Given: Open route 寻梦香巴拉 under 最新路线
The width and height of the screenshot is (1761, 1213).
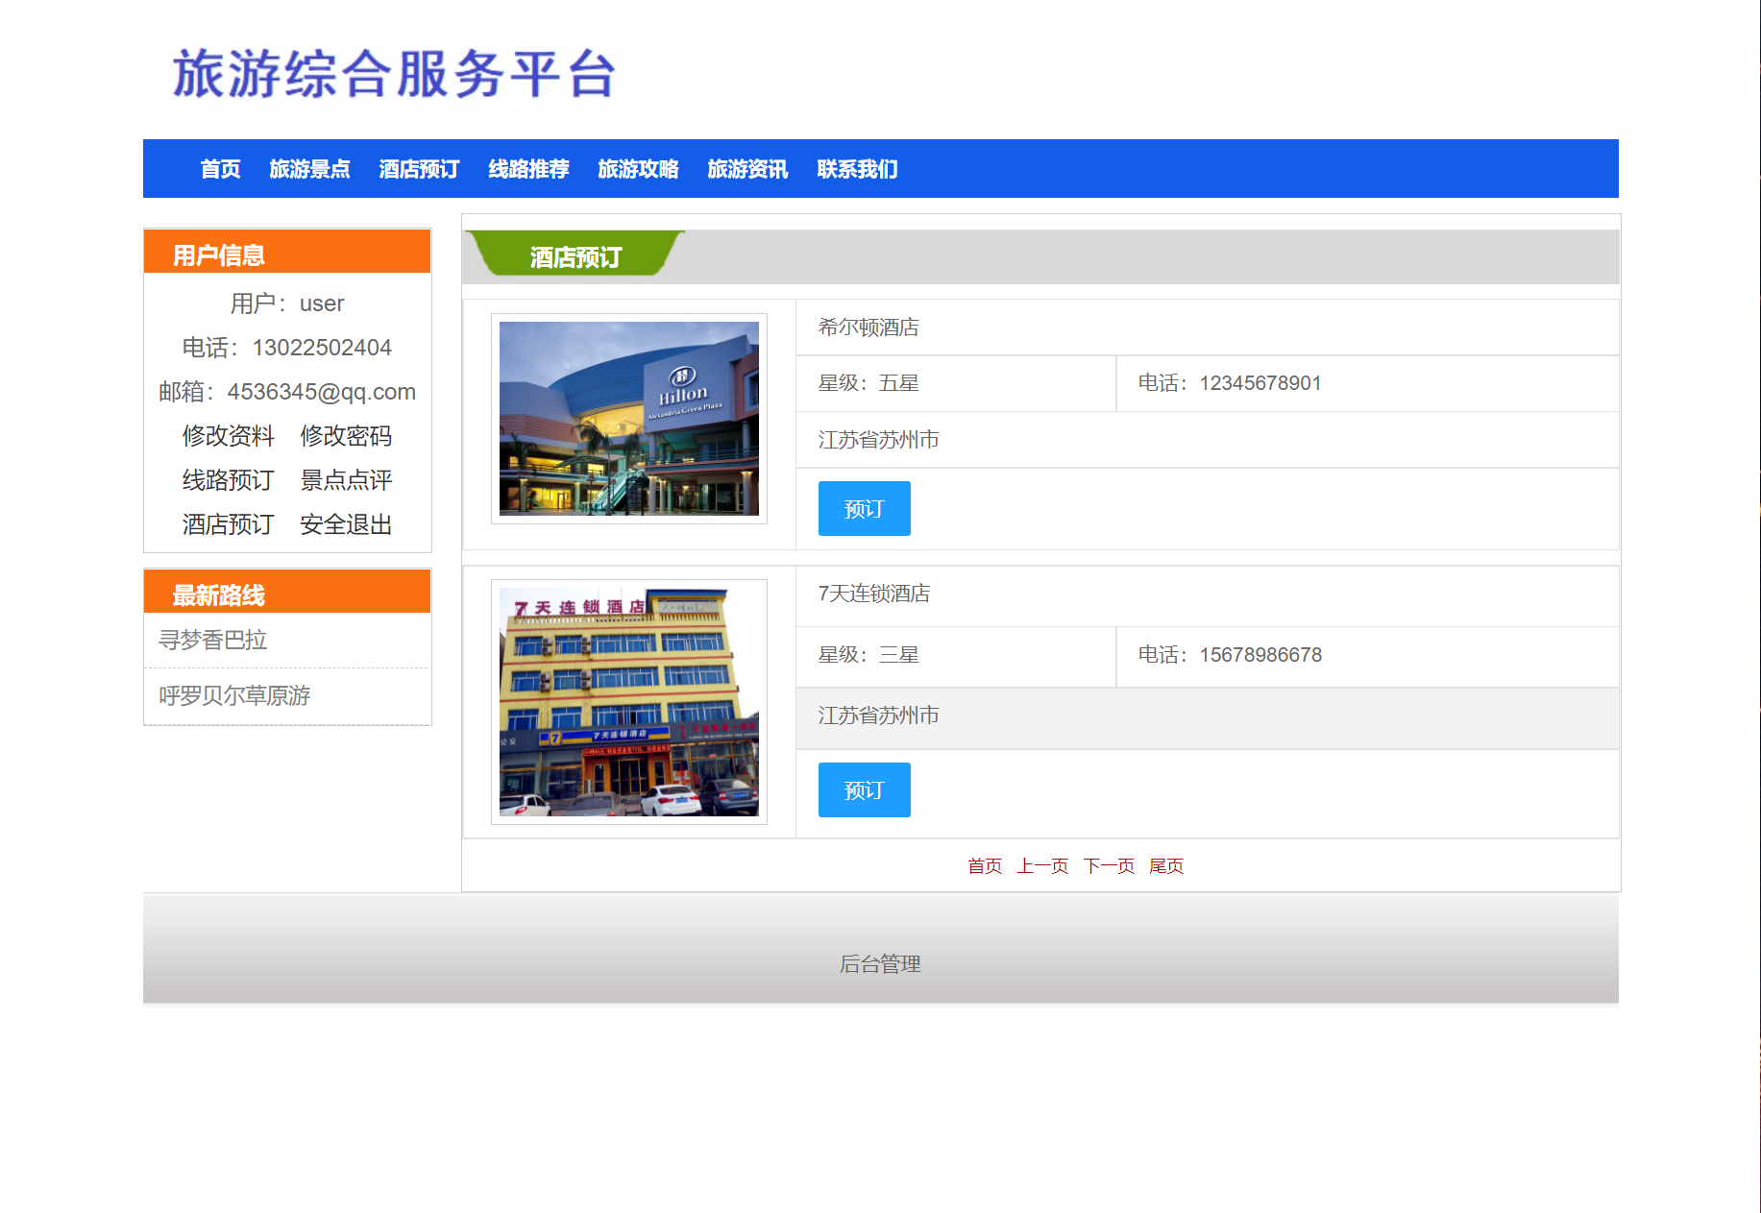Looking at the screenshot, I should [x=213, y=640].
